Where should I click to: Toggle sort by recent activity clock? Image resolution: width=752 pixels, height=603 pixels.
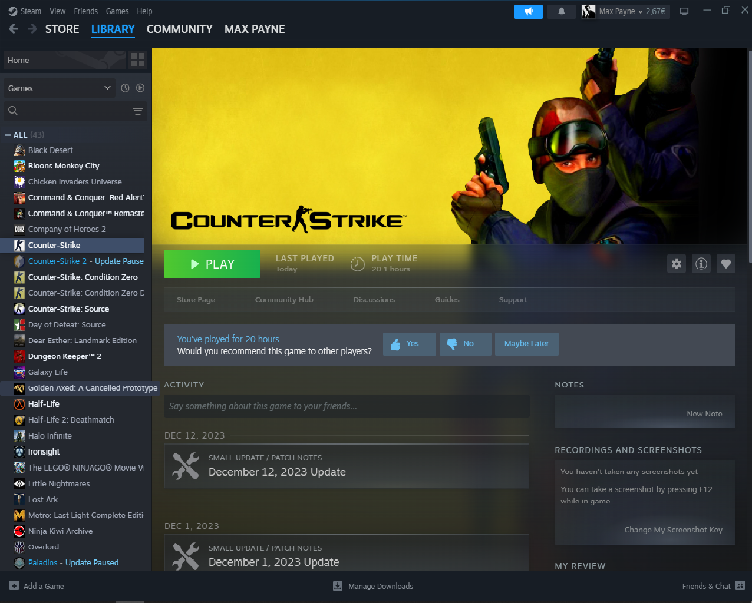point(125,88)
